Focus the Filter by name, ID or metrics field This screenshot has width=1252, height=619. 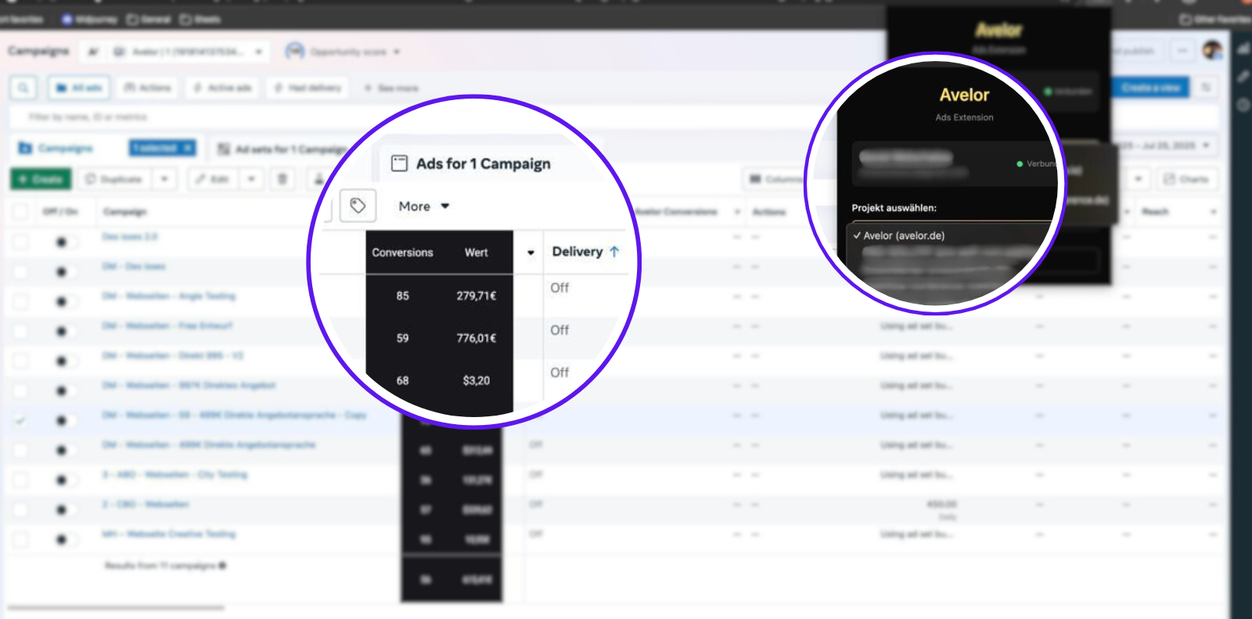pos(613,117)
